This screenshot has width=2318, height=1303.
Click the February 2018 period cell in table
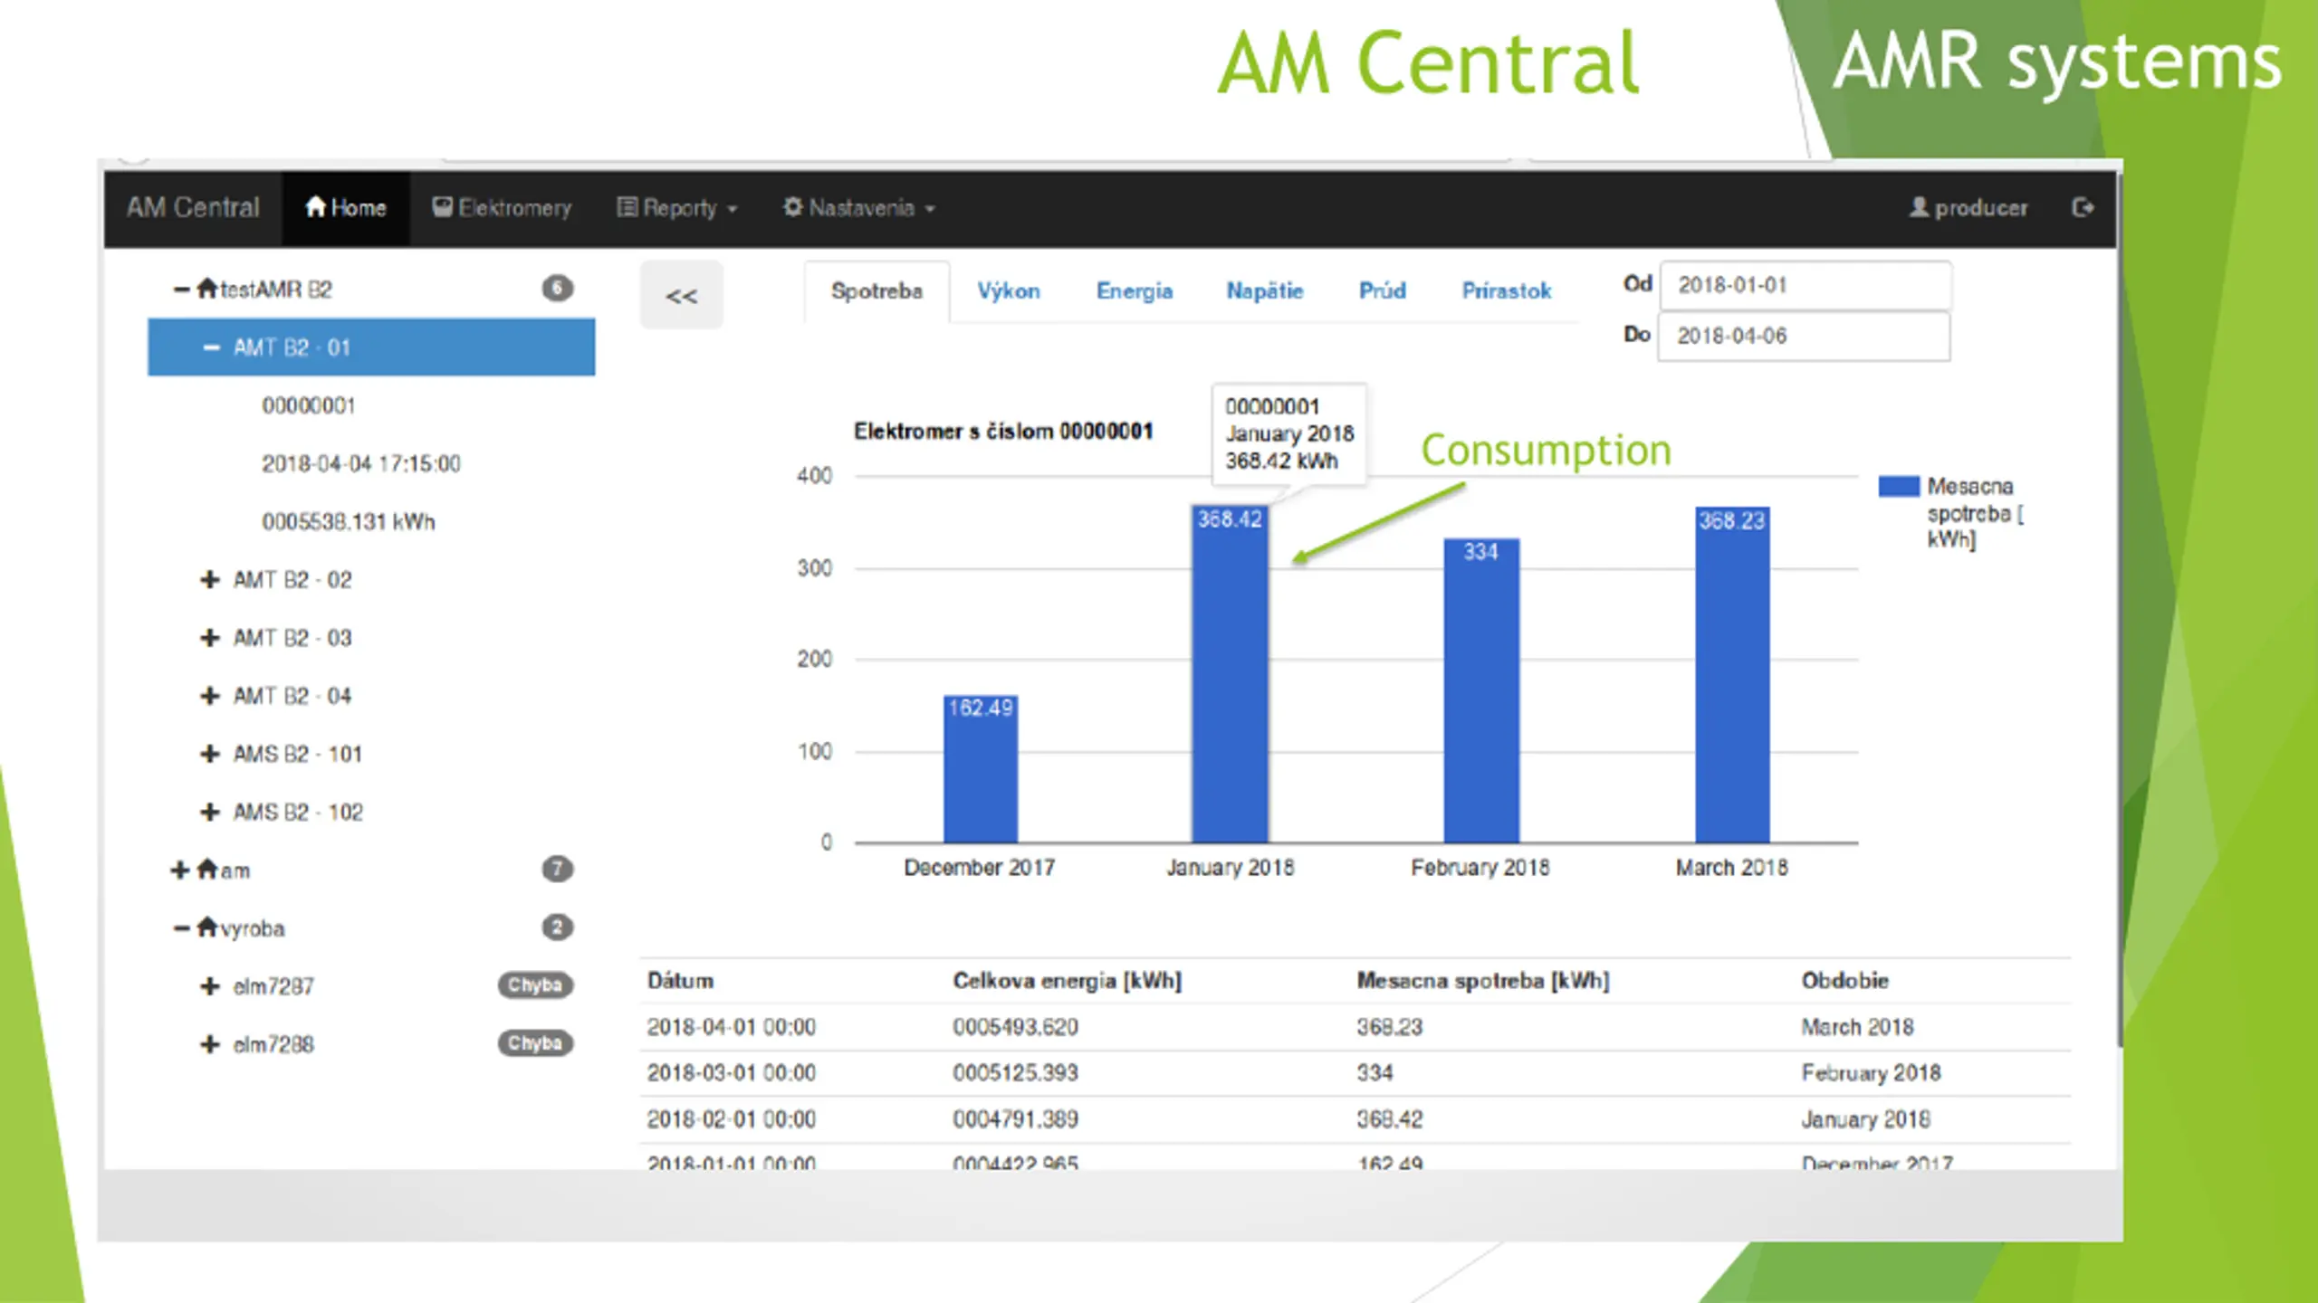pos(1871,1073)
